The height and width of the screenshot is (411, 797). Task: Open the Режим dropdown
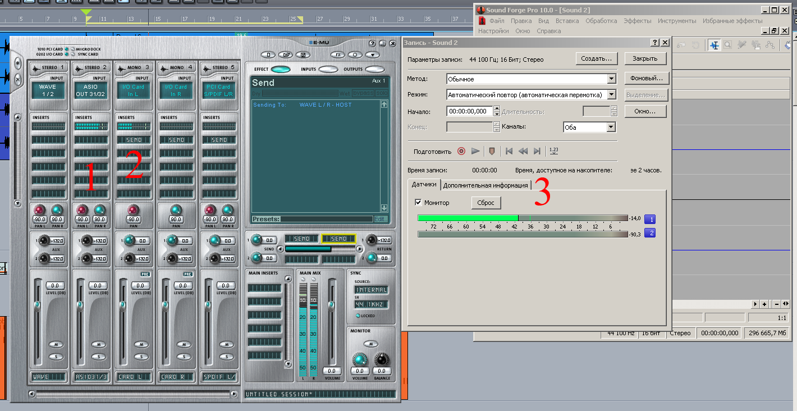click(x=612, y=95)
